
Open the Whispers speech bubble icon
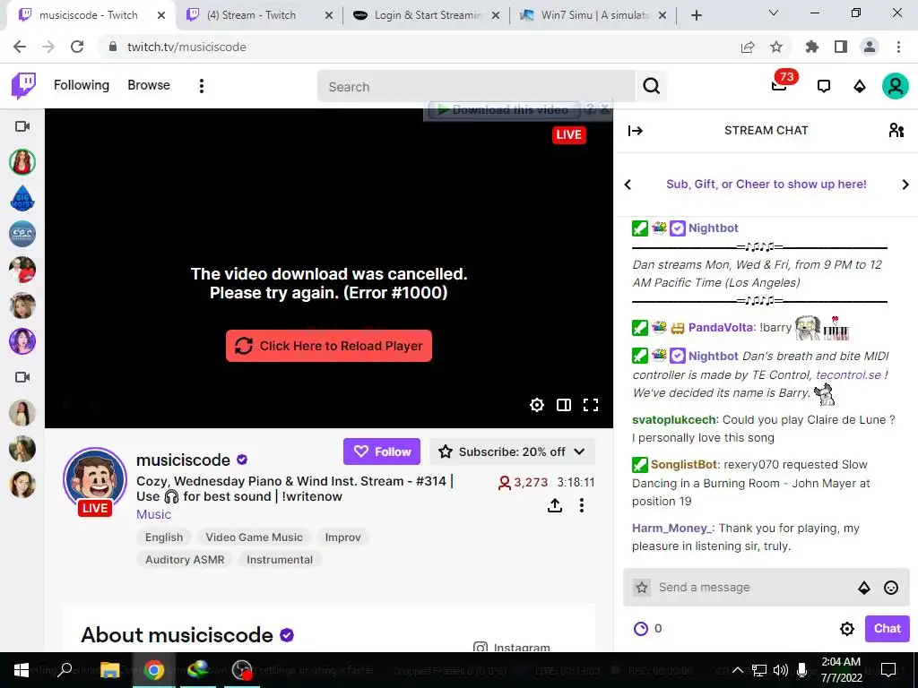click(x=823, y=87)
